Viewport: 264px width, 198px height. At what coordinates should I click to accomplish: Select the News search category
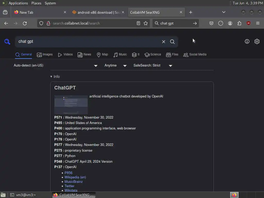84,55
